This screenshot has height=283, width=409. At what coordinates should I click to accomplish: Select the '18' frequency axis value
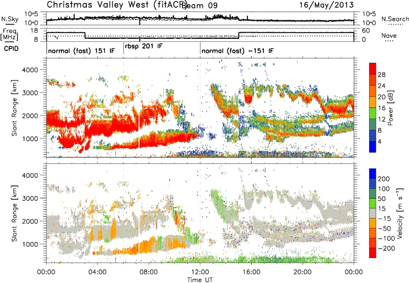click(34, 31)
